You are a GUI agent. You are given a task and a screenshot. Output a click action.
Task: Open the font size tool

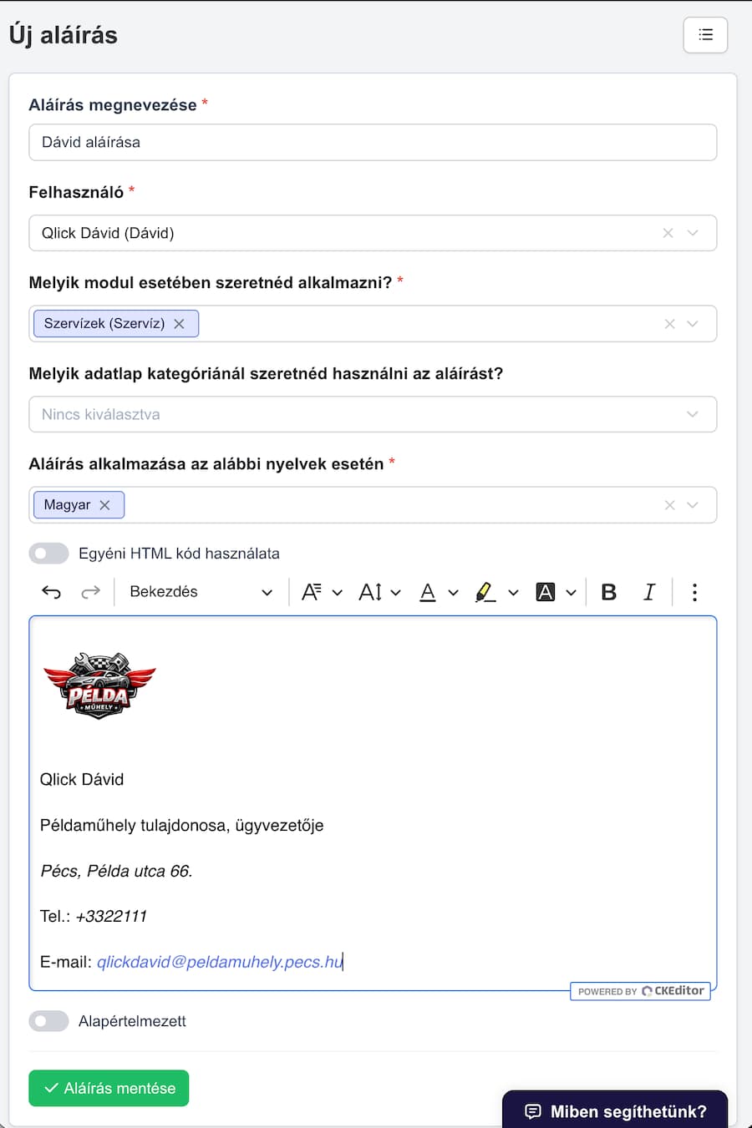tap(379, 592)
